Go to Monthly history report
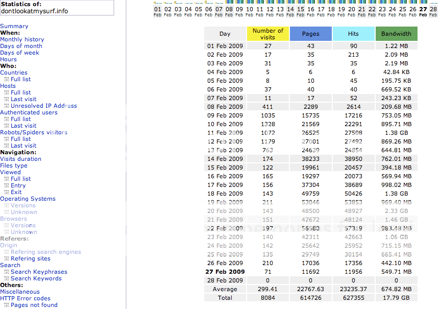Screen dimensions: 441x309 click(x=22, y=40)
